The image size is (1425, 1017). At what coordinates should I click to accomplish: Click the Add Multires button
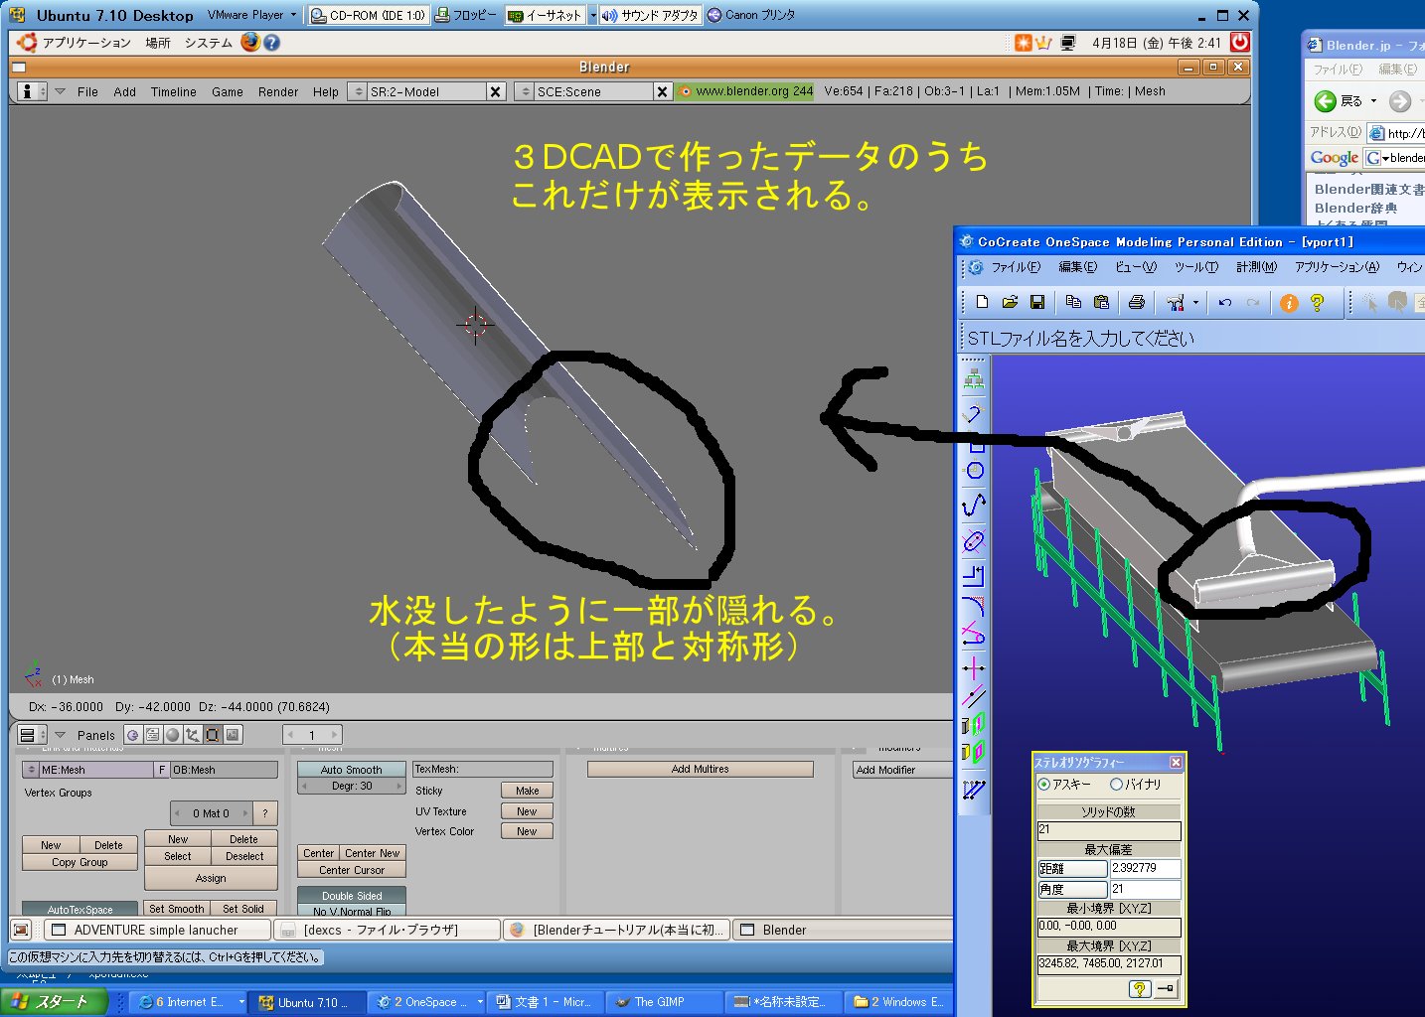tap(700, 769)
